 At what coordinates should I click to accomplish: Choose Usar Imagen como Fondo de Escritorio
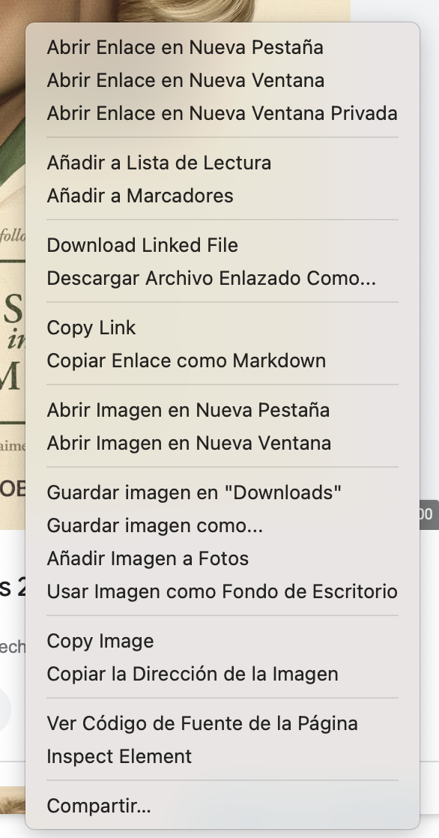[222, 591]
